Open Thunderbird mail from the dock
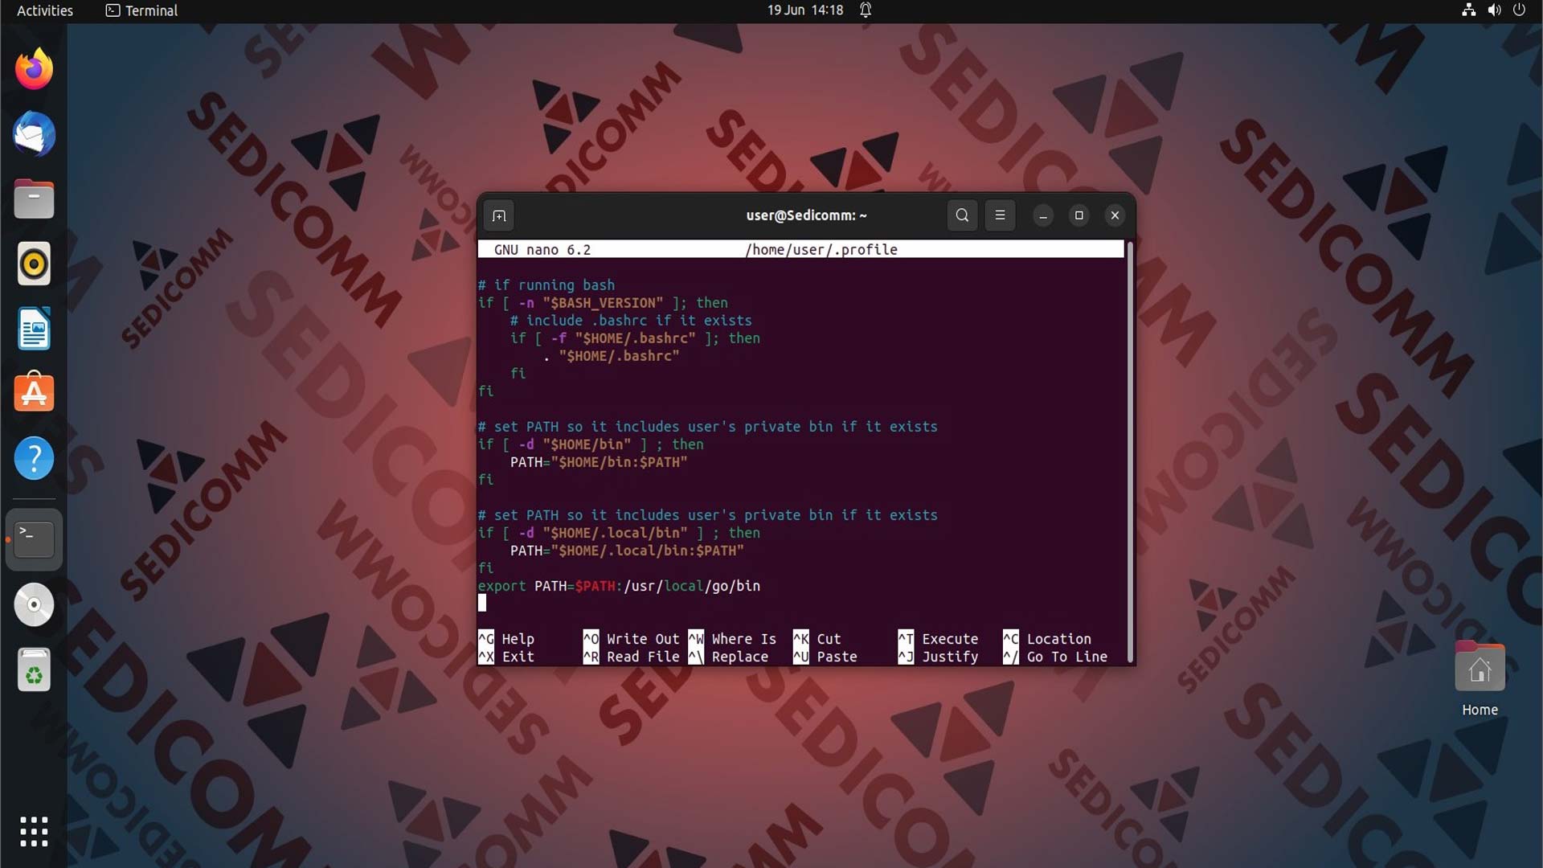The width and height of the screenshot is (1543, 868). (34, 134)
